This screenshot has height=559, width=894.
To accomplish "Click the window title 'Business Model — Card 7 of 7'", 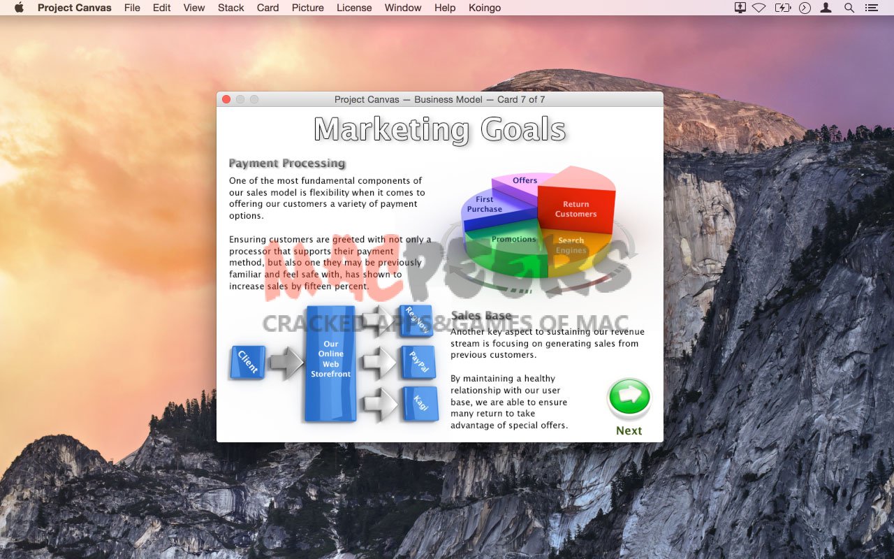I will coord(479,99).
